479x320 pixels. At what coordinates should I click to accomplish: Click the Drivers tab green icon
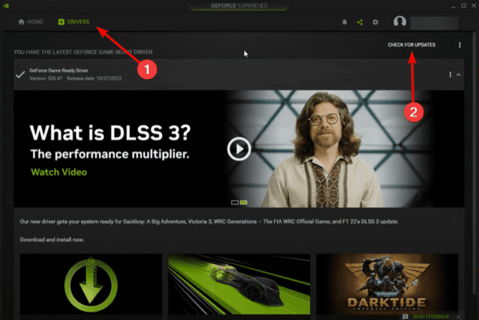[61, 22]
